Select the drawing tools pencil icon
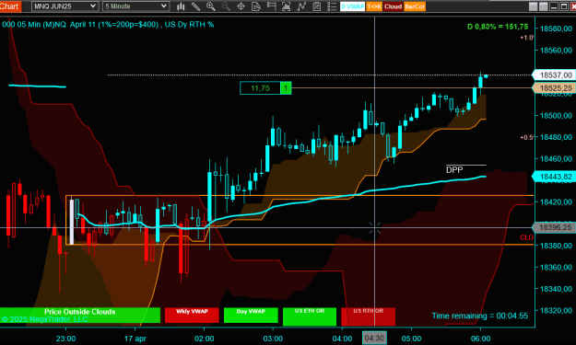 195,6
